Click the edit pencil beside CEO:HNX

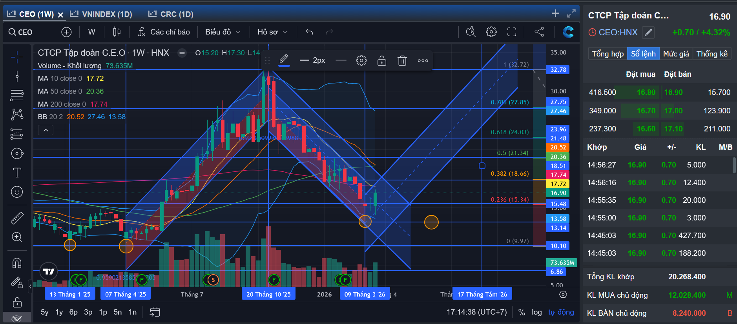click(x=648, y=32)
